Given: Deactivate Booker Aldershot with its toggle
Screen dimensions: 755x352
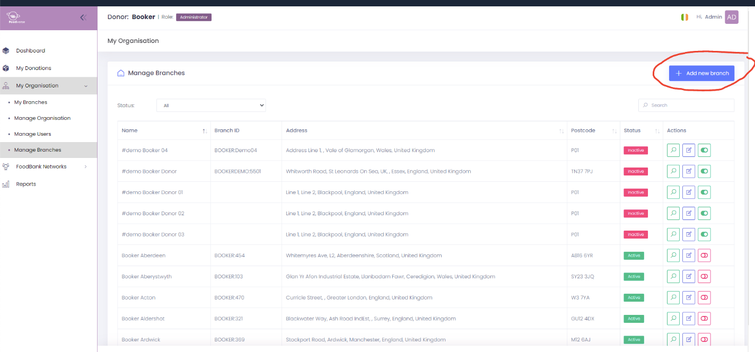Looking at the screenshot, I should pyautogui.click(x=704, y=319).
